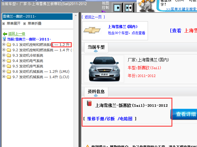
Task: Click the 资料信息 tab
Action: point(96,92)
